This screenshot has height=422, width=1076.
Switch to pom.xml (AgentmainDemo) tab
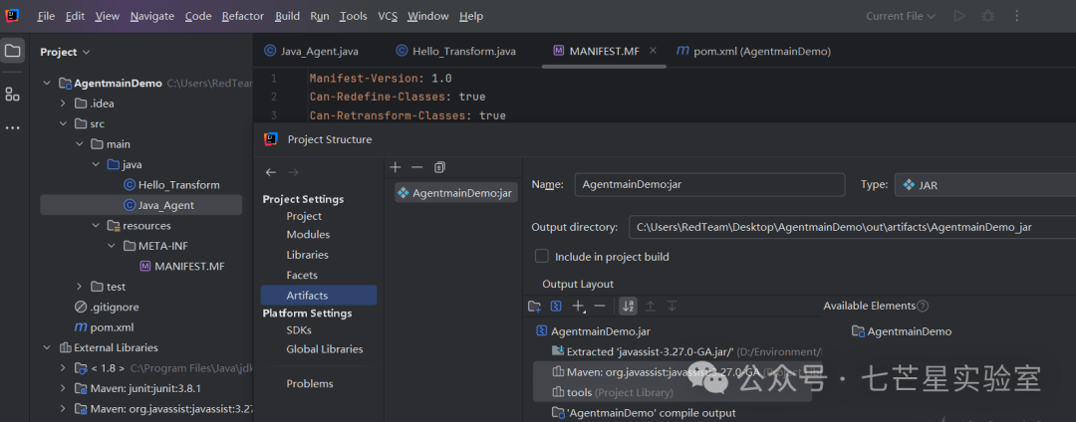753,51
